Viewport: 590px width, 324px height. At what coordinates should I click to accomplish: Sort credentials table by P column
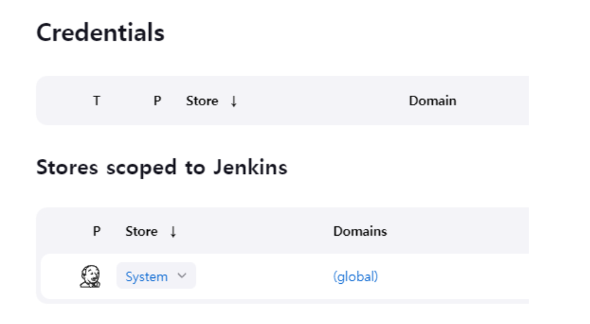157,101
